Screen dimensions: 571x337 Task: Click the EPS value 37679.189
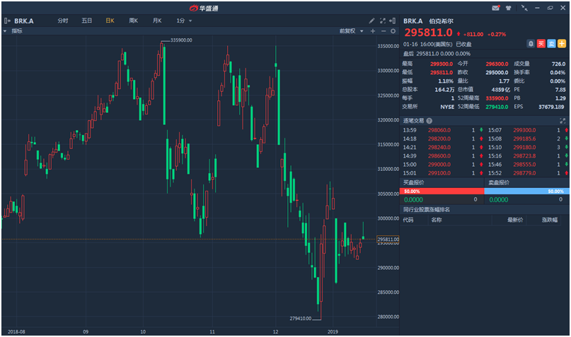pyautogui.click(x=551, y=107)
